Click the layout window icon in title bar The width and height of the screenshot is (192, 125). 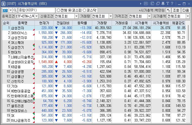pyautogui.click(x=152, y=4)
